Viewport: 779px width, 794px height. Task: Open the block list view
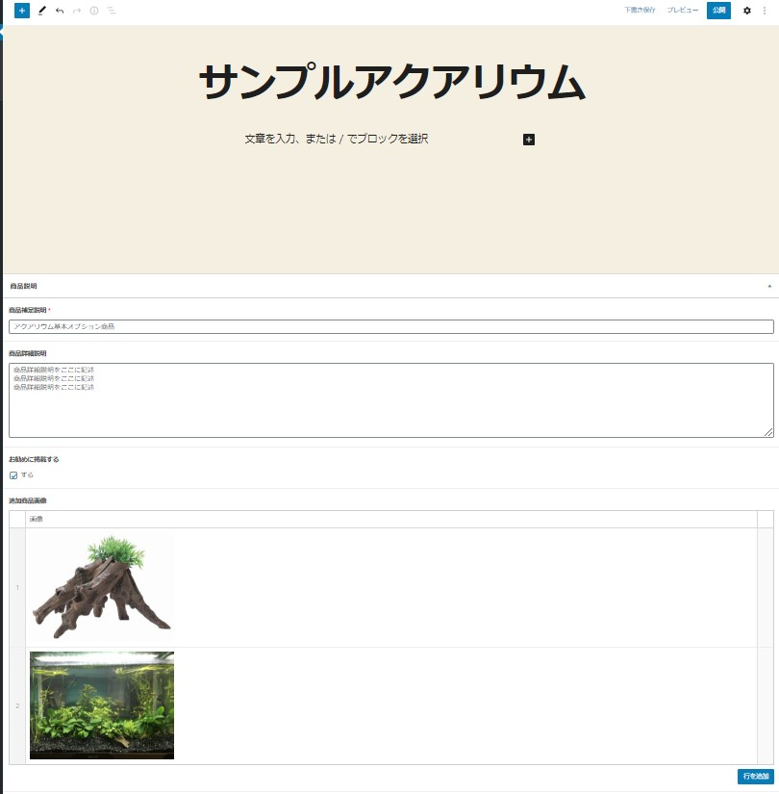pyautogui.click(x=112, y=11)
